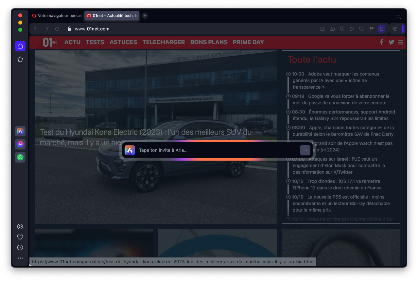Add page to bookmarks with address bar heart
The height and width of the screenshot is (281, 418).
(362, 29)
